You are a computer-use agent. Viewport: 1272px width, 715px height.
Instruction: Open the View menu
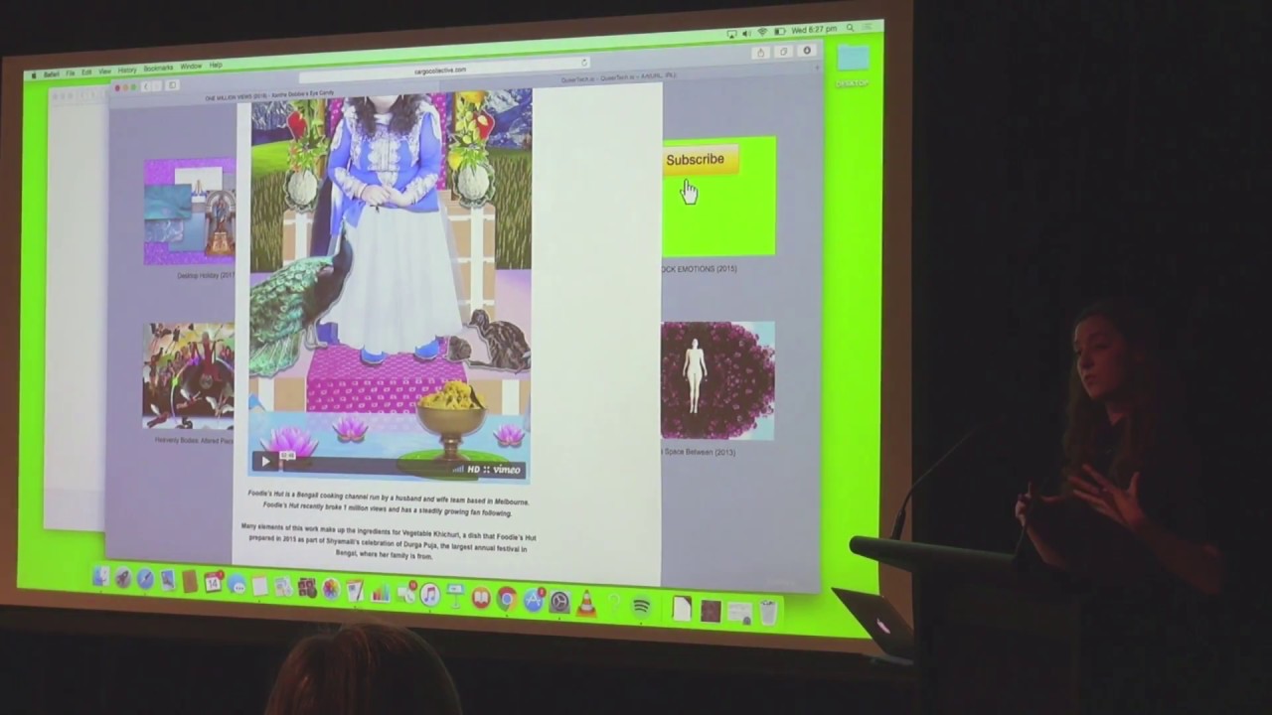coord(104,71)
